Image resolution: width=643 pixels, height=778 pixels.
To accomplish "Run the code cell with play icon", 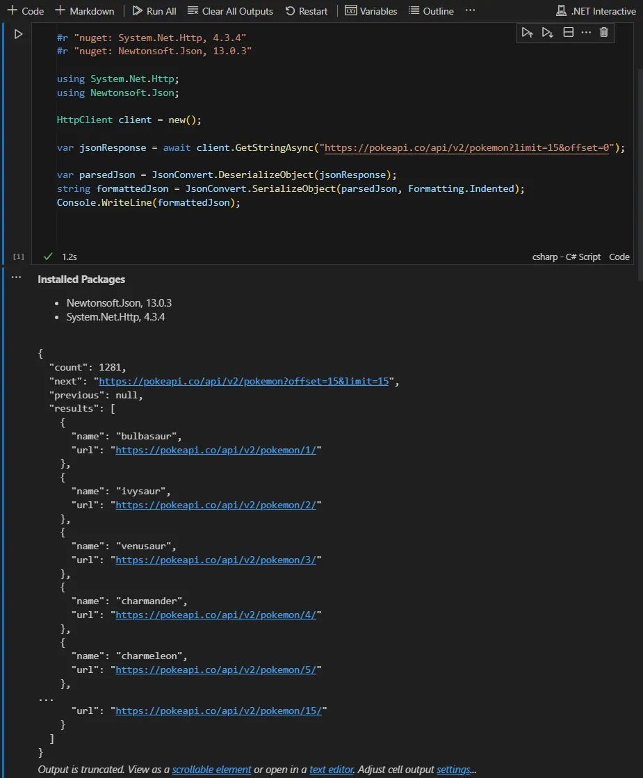I will tap(19, 34).
